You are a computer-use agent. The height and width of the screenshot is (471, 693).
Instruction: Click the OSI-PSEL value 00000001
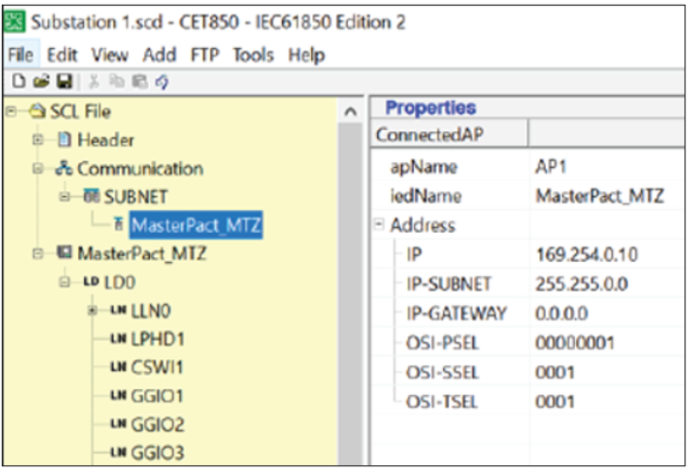point(574,343)
